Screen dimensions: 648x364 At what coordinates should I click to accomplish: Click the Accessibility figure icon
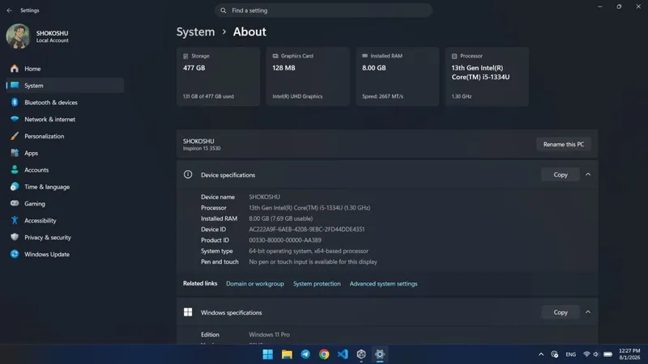15,220
